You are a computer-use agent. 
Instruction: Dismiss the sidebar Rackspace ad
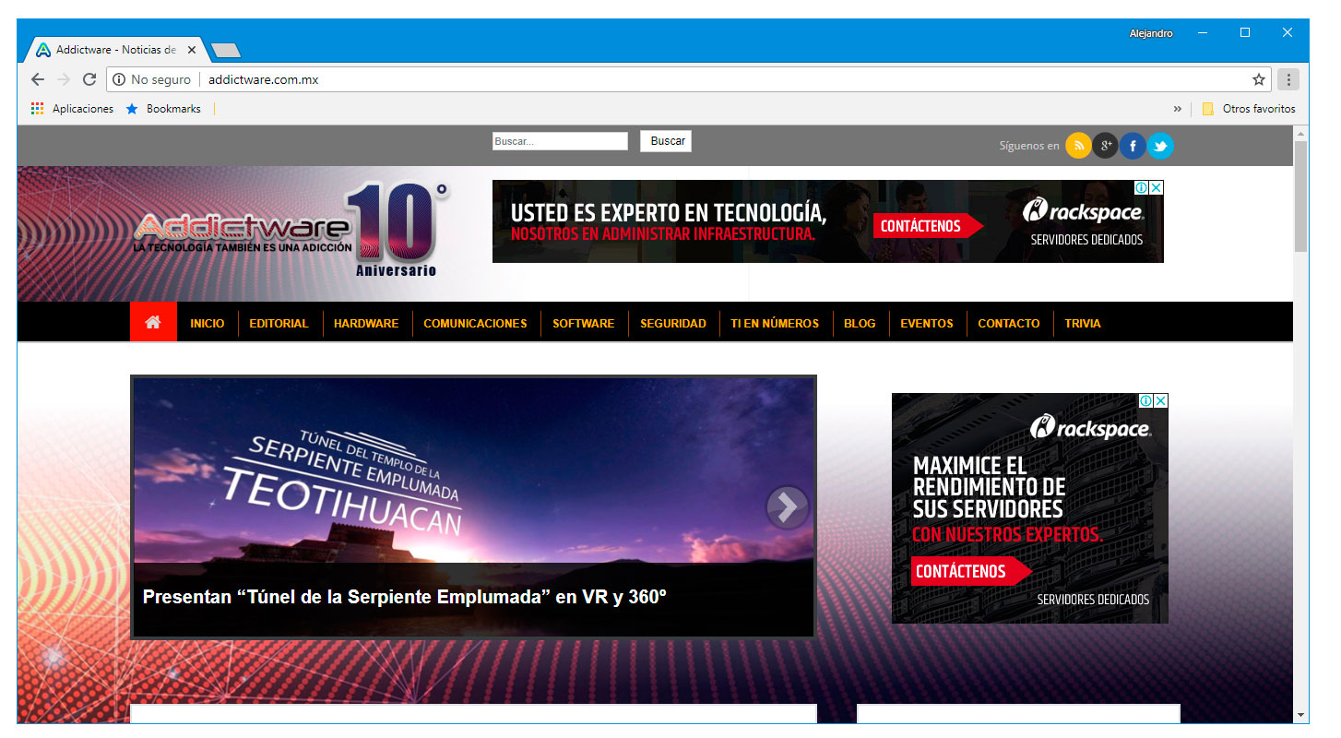(x=1159, y=400)
